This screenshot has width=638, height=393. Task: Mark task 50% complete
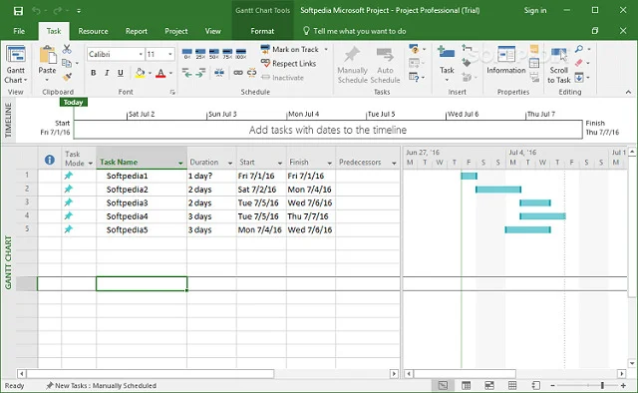[214, 54]
